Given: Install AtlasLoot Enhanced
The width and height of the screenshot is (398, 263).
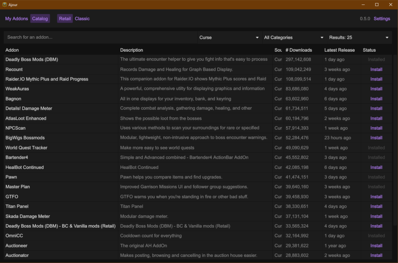Looking at the screenshot, I should tap(376, 118).
